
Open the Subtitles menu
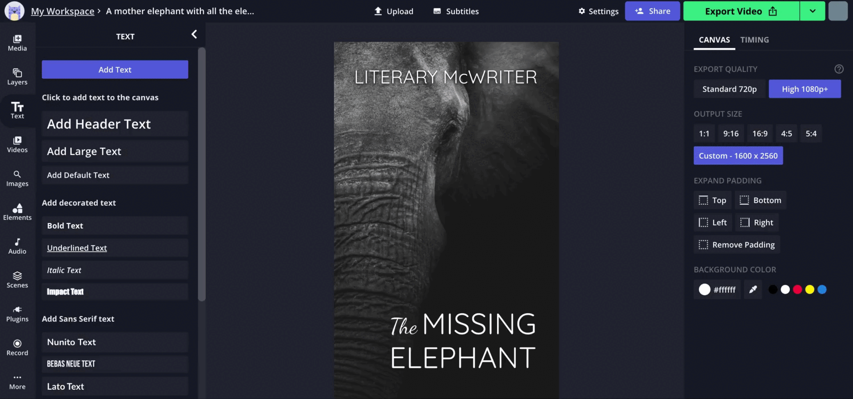456,11
